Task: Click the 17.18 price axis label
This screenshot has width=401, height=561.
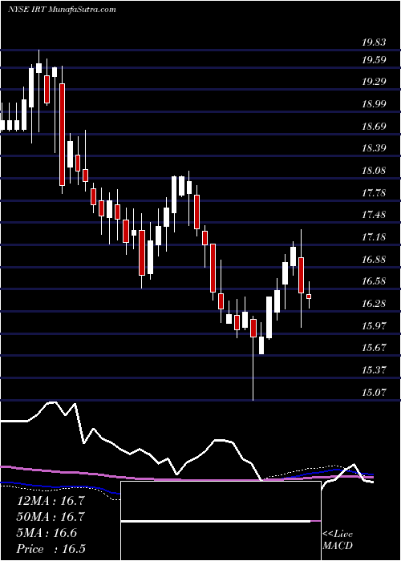Action: pos(374,237)
